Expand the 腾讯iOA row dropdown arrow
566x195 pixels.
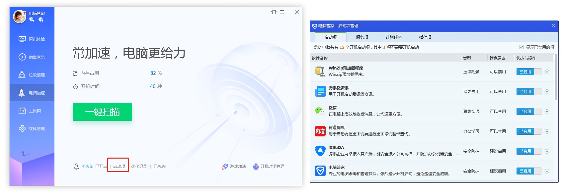pyautogui.click(x=547, y=151)
